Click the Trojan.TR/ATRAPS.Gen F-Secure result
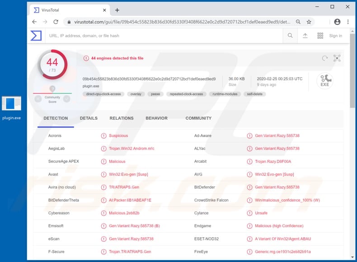 (x=130, y=252)
